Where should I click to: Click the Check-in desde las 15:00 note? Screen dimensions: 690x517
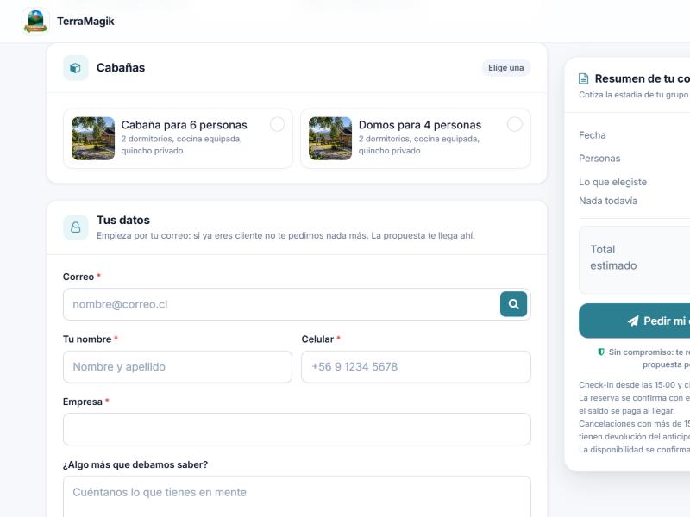635,384
